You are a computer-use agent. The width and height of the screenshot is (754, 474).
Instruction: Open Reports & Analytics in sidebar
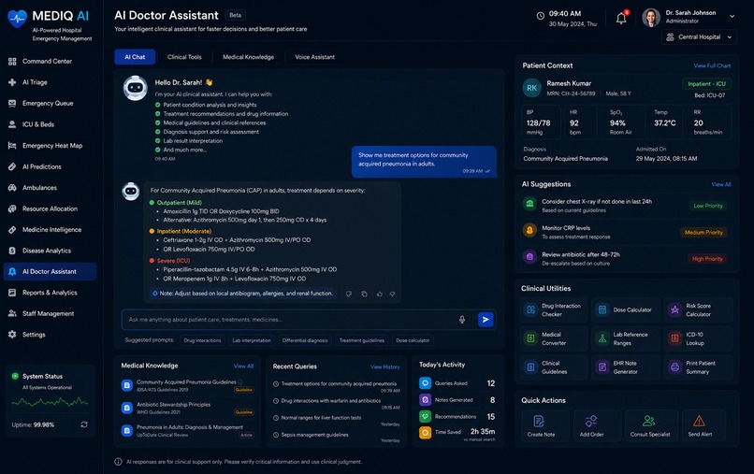[50, 293]
